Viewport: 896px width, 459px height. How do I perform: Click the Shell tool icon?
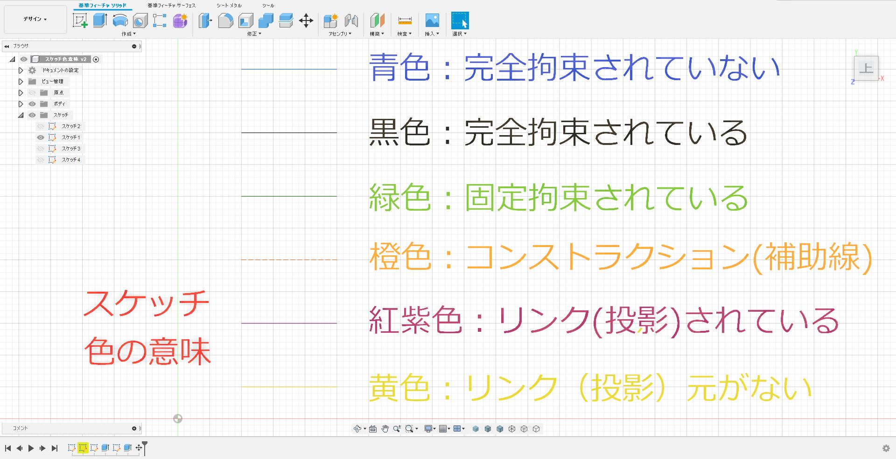click(245, 21)
